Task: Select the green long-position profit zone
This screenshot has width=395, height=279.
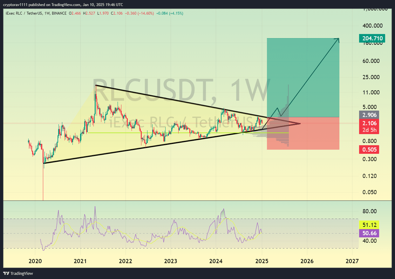Action: (x=303, y=78)
